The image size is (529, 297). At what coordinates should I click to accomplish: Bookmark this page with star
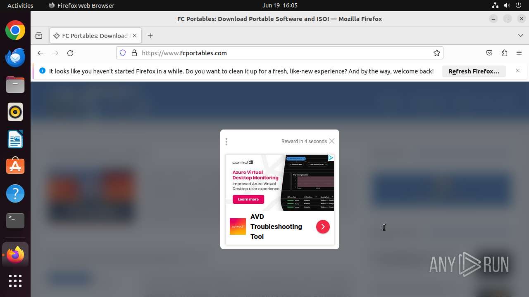pyautogui.click(x=436, y=53)
